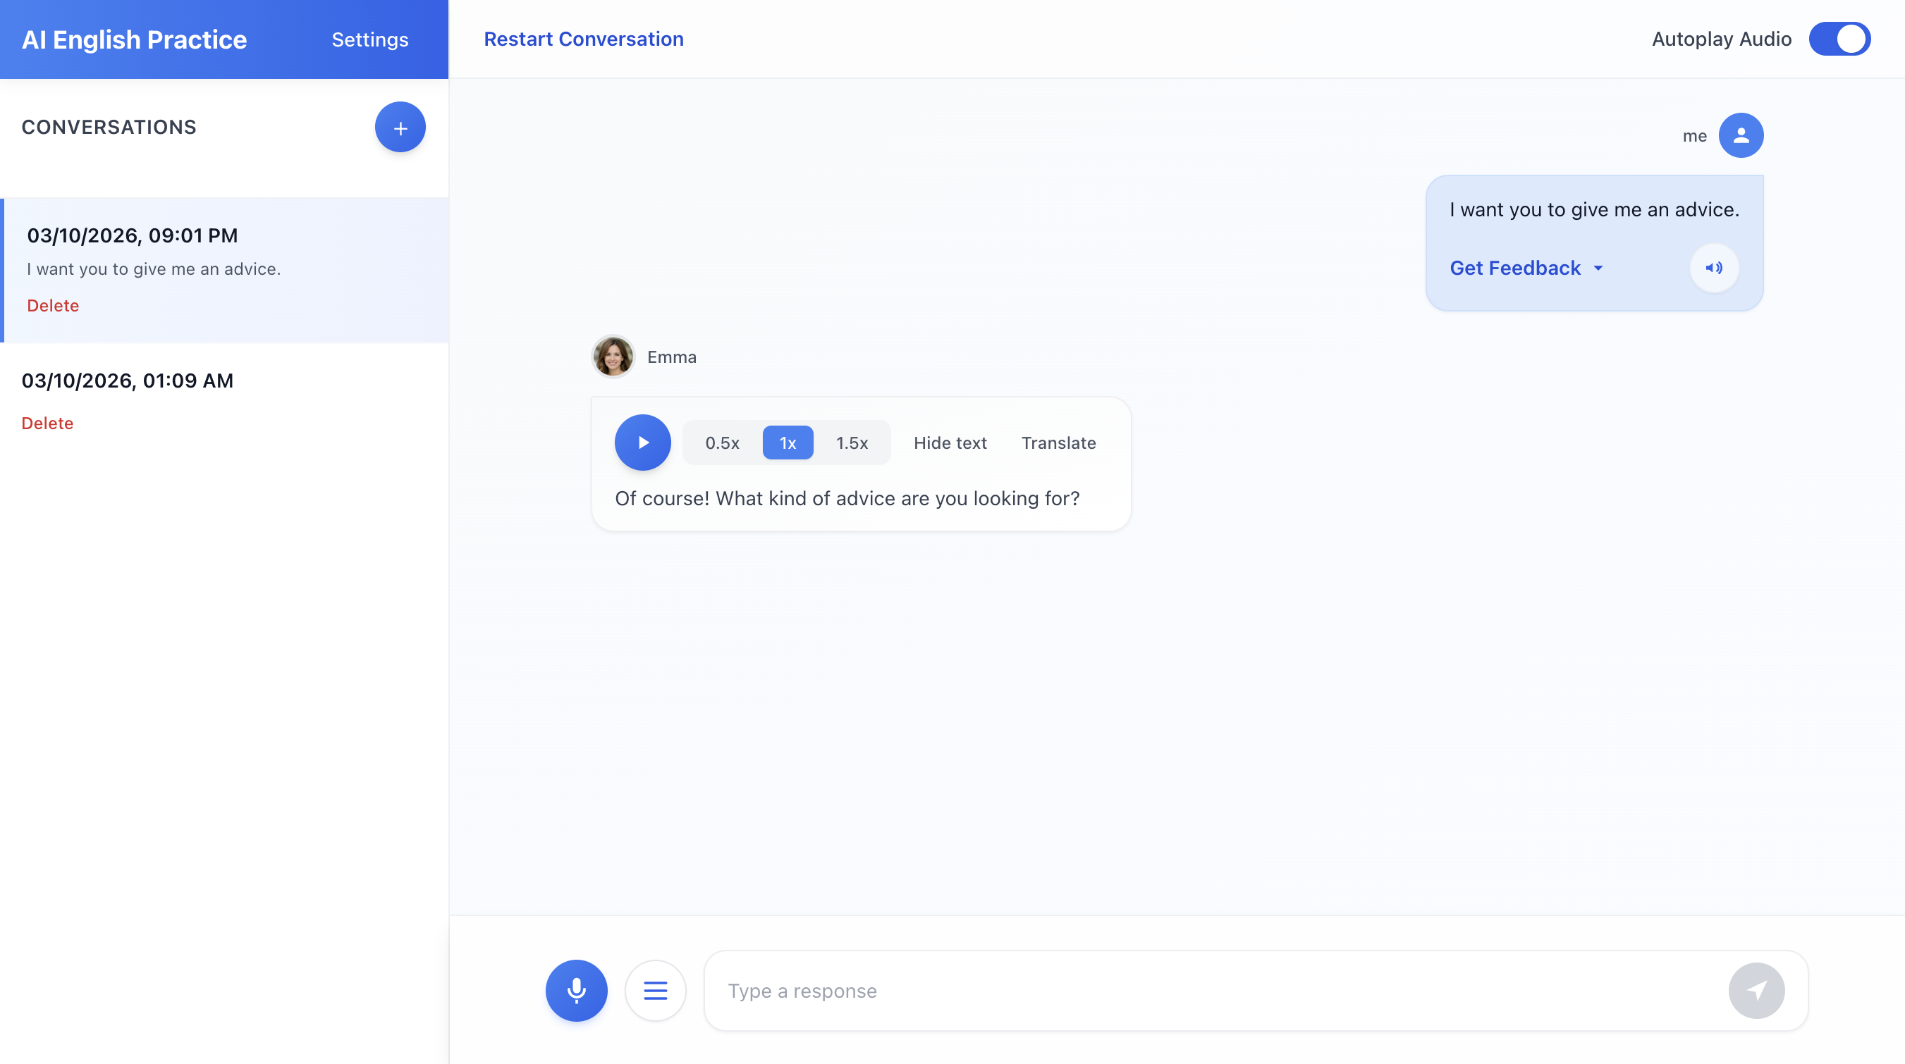The image size is (1905, 1064).
Task: Click the send arrow icon
Action: [1756, 990]
